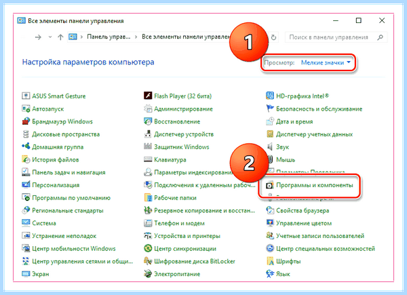Viewport: 407px width, 295px height.
Task: Click the Язык icon
Action: (x=270, y=274)
